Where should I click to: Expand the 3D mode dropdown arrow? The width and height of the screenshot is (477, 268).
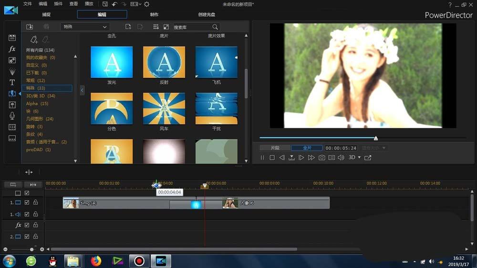tap(359, 157)
